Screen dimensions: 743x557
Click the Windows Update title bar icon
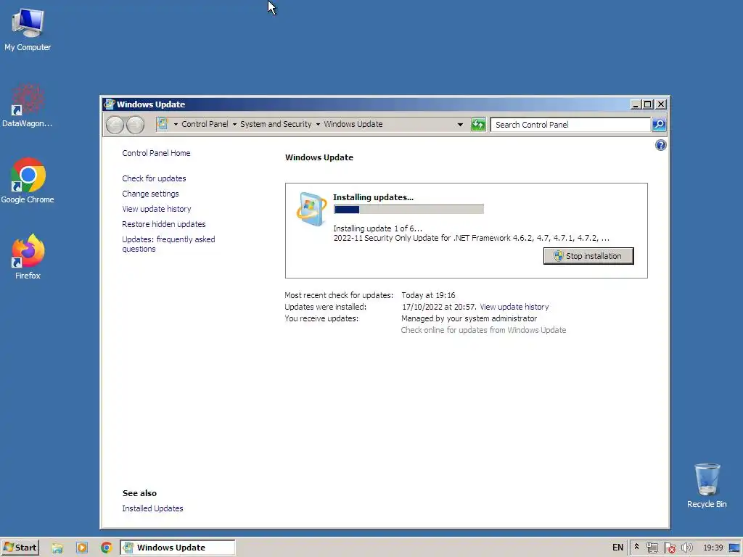pyautogui.click(x=110, y=104)
